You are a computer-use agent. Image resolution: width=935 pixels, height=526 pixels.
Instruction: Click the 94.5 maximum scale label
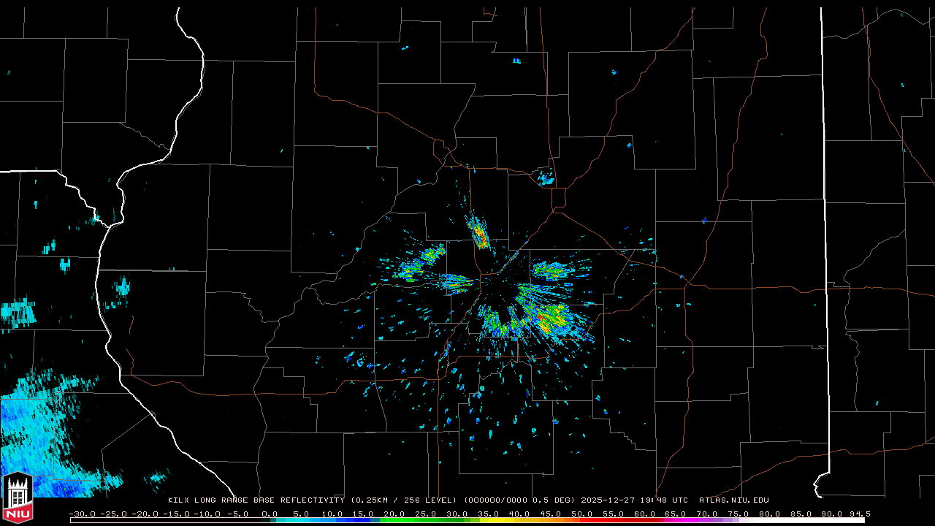click(x=860, y=514)
